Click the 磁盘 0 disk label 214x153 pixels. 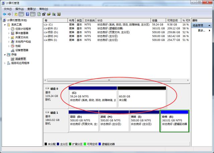tap(54, 89)
